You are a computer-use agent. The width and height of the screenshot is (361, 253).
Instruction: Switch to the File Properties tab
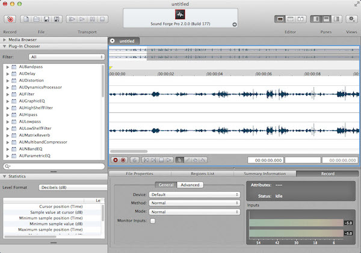(x=140, y=174)
